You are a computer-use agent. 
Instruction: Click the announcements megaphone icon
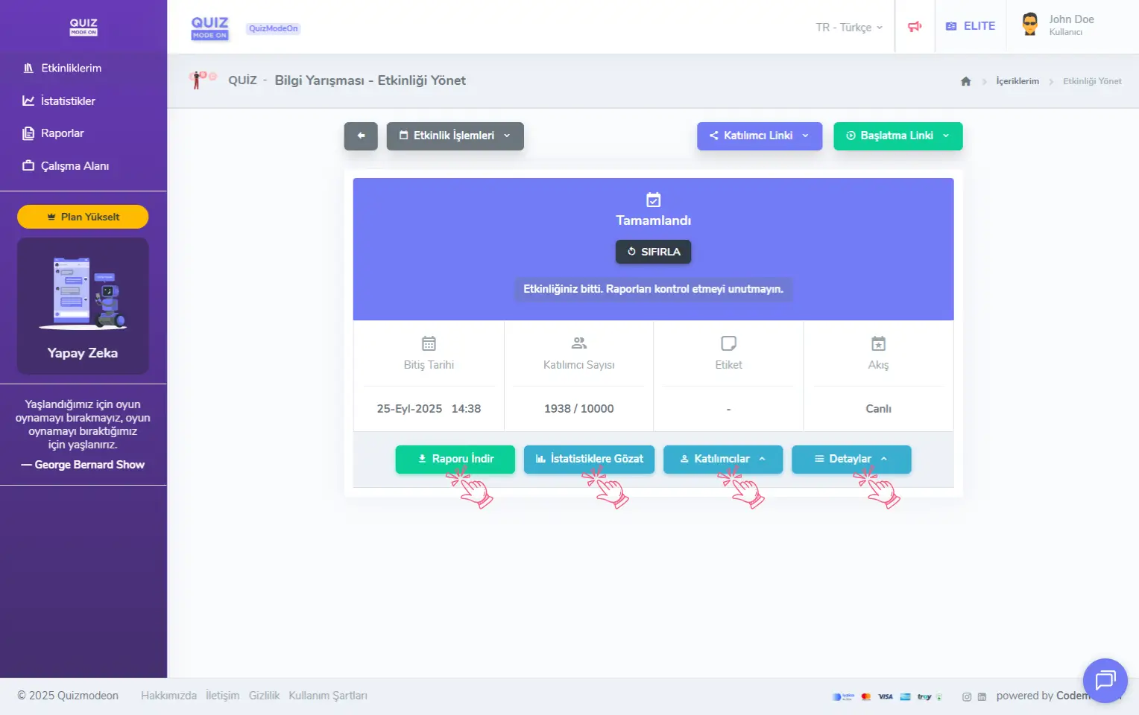(915, 27)
